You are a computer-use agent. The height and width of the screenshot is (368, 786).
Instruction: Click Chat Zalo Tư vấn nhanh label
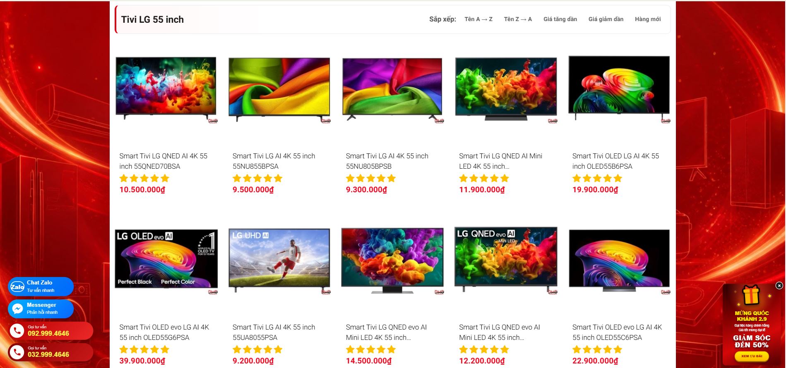(x=41, y=286)
